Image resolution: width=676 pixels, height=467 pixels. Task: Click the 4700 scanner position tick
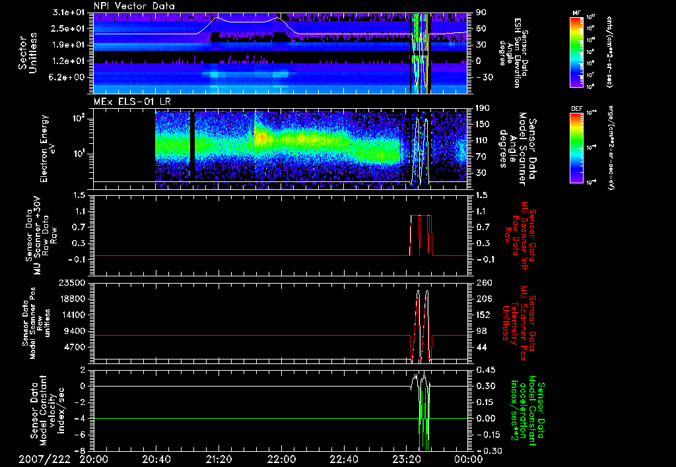tap(75, 347)
